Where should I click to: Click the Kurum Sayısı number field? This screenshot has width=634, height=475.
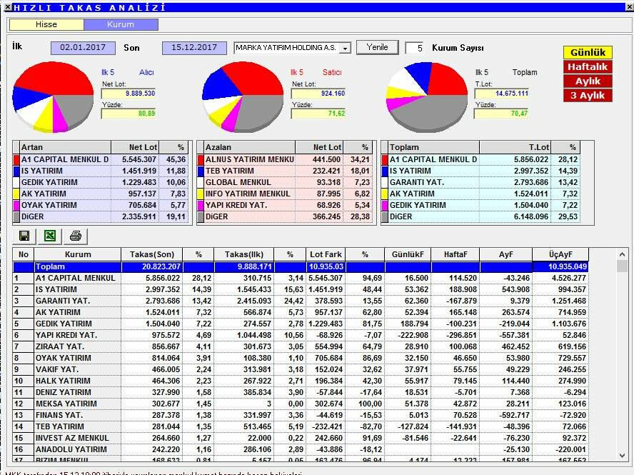click(414, 48)
